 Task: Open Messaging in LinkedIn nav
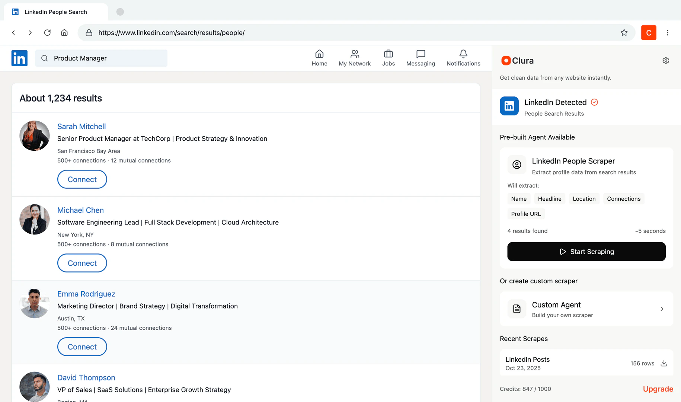coord(421,58)
